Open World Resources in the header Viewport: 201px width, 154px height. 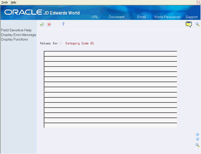pos(167,17)
